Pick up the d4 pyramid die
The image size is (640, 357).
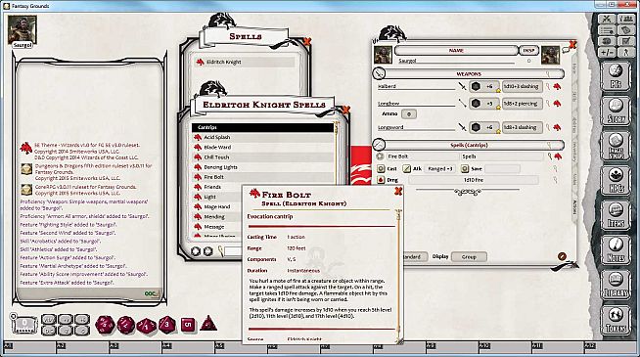pyautogui.click(x=208, y=324)
